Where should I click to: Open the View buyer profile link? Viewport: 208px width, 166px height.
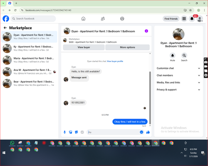coord(115,61)
